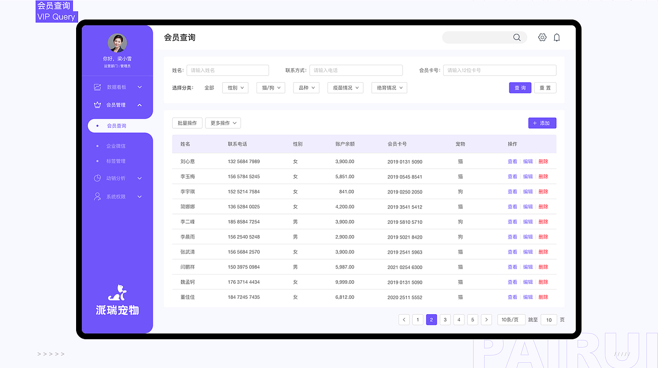Click the jump-to-page number field
The width and height of the screenshot is (658, 368).
(549, 320)
